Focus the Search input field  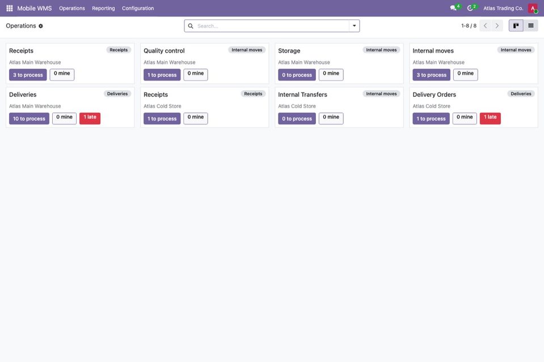click(272, 26)
